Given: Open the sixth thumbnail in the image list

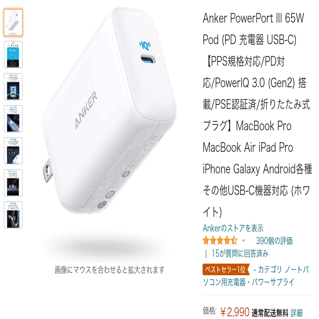Looking at the screenshot, I should coord(13,183).
